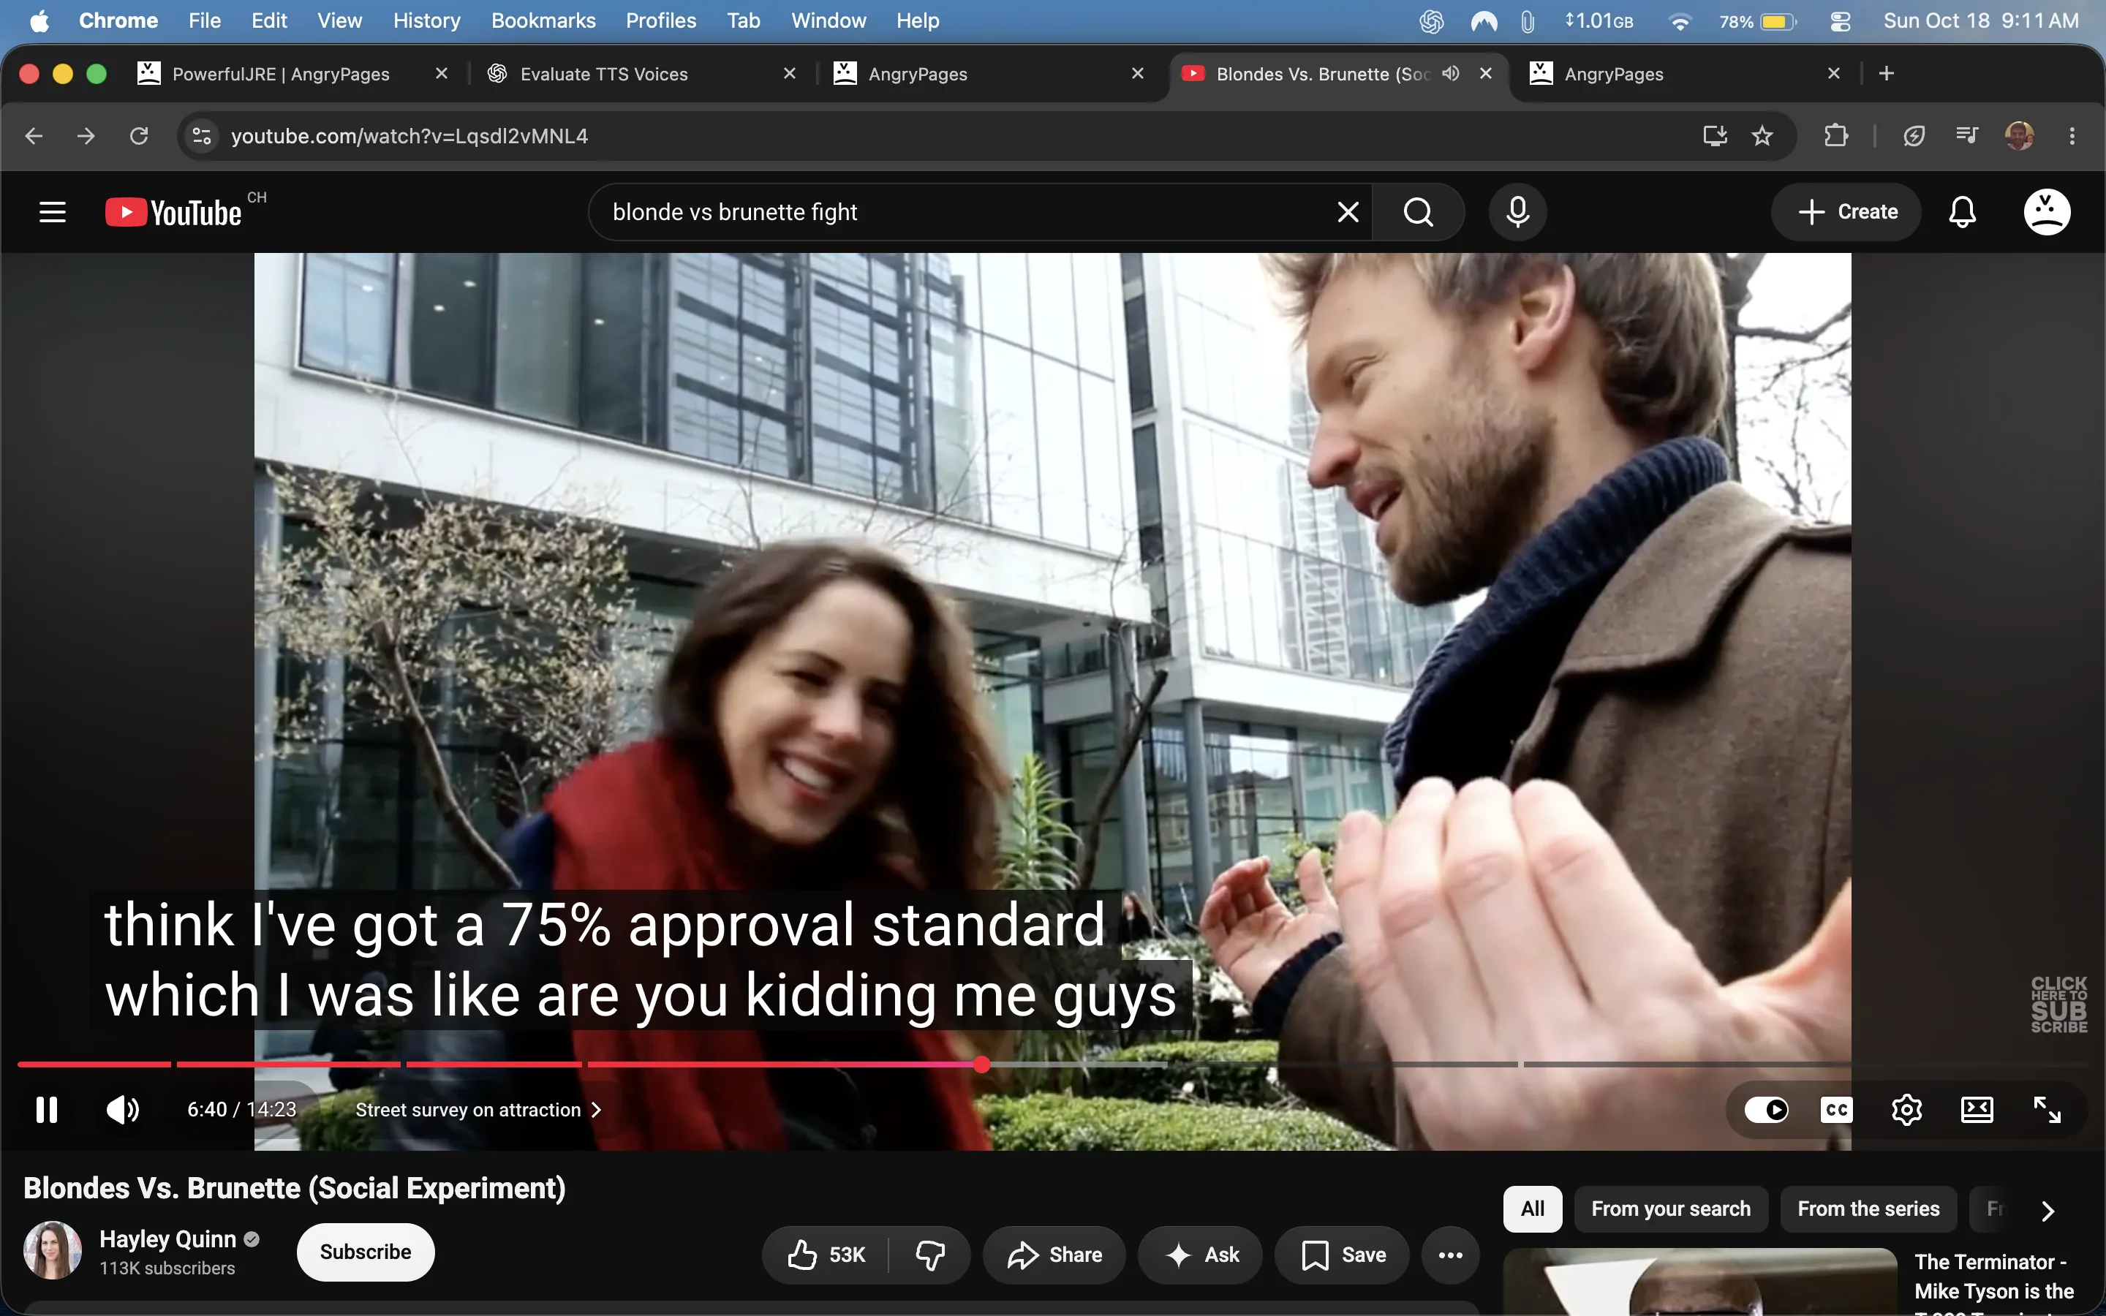Click the Share button
This screenshot has height=1316, width=2106.
click(x=1054, y=1254)
